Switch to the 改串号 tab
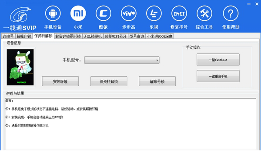The image size is (261, 156). pyautogui.click(x=8, y=36)
